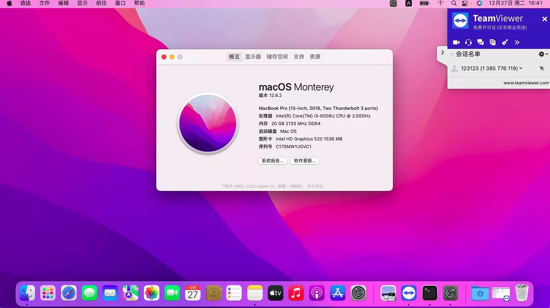Start a video call in TeamViewer
The width and height of the screenshot is (550, 308).
coord(456,42)
